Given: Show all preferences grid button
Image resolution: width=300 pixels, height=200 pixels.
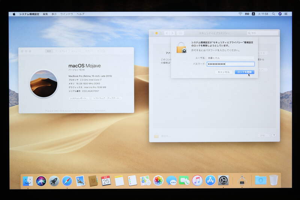Looking at the screenshot, I should tap(180, 33).
